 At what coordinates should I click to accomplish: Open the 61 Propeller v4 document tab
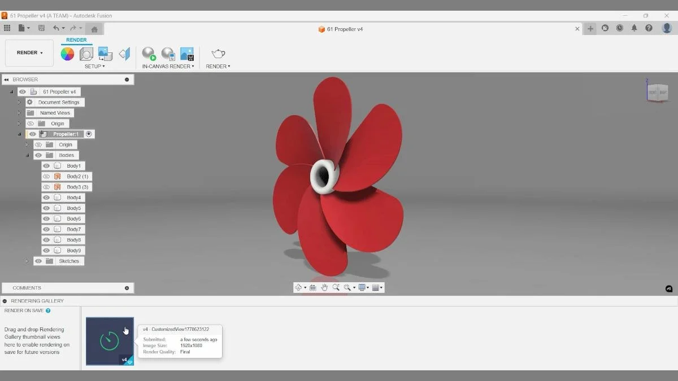point(341,29)
